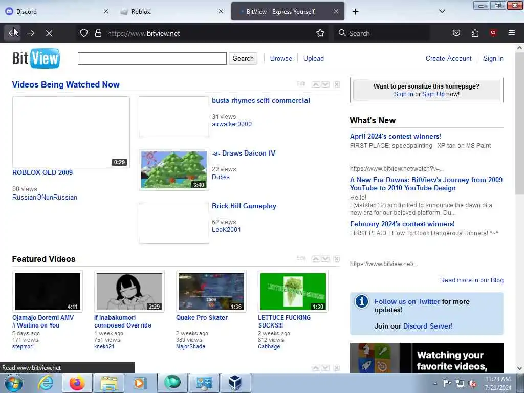
Task: Open ROBLOX OLD 2009 video thumbnail
Action: [71, 133]
